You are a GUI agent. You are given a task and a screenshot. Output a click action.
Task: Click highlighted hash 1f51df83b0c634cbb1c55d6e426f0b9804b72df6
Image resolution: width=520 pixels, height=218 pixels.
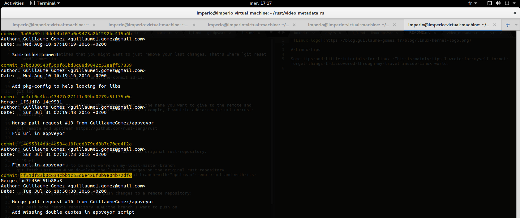tap(76, 175)
